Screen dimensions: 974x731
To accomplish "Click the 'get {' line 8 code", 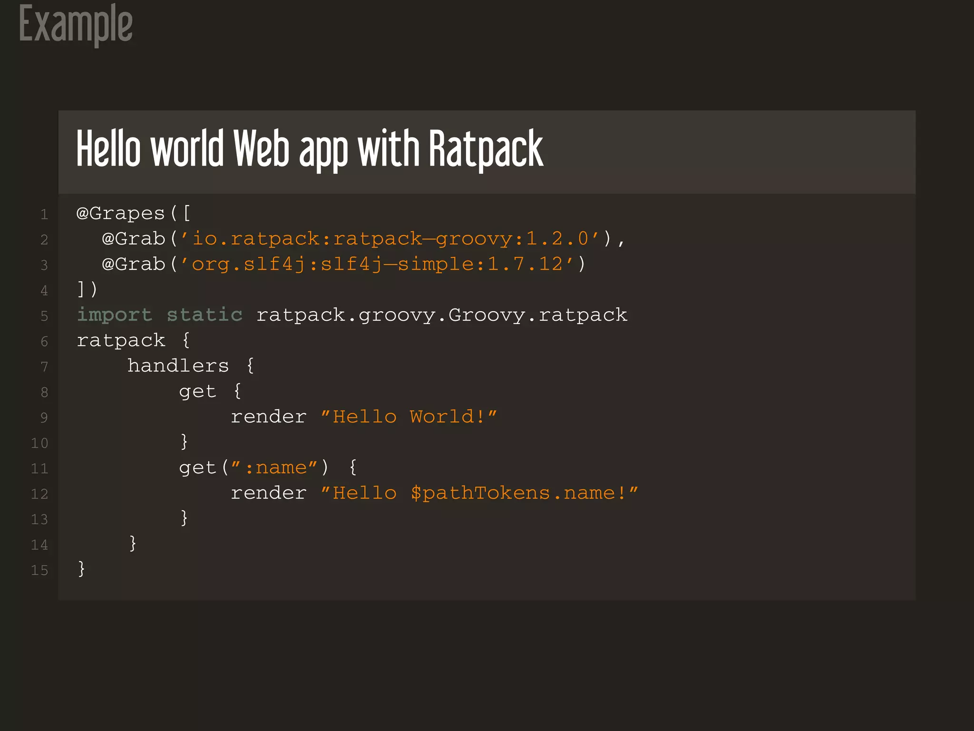I will (x=211, y=391).
